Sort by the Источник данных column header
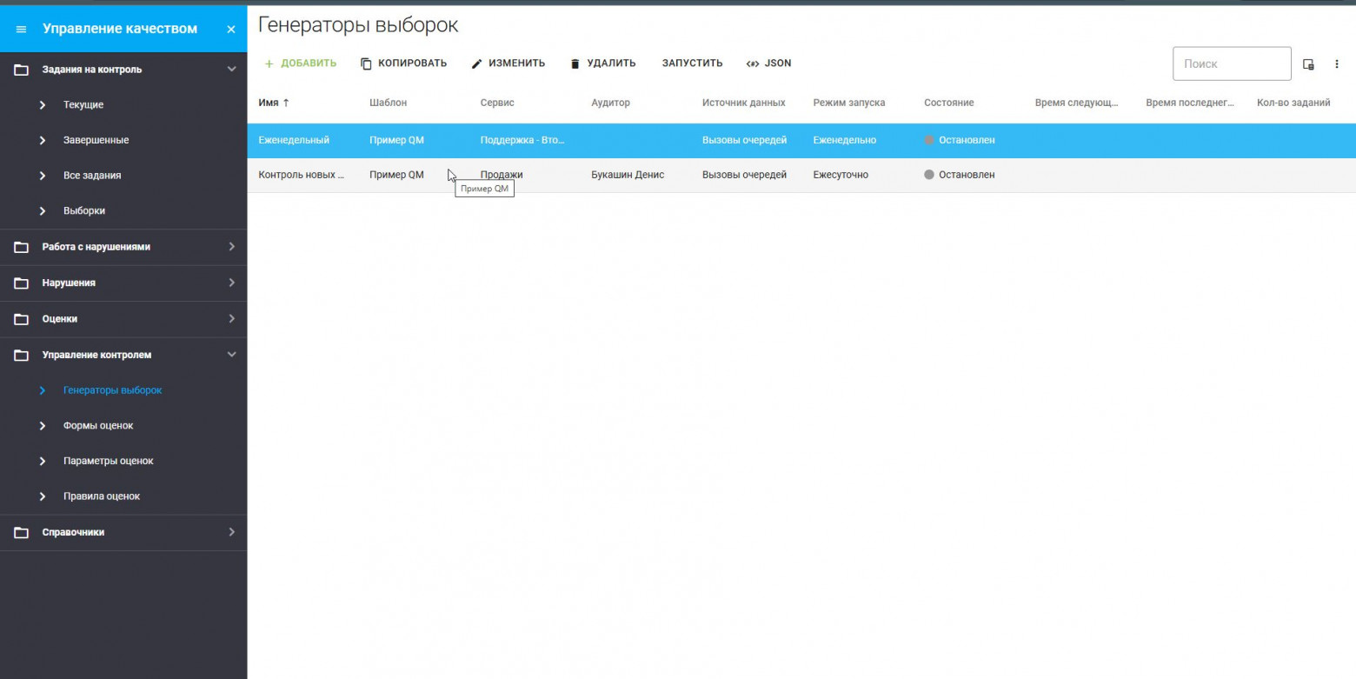The image size is (1356, 679). click(x=743, y=103)
